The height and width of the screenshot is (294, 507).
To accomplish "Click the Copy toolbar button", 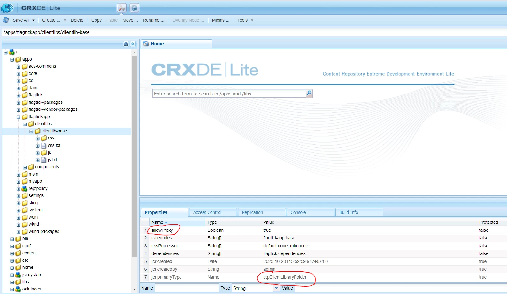I will 96,20.
